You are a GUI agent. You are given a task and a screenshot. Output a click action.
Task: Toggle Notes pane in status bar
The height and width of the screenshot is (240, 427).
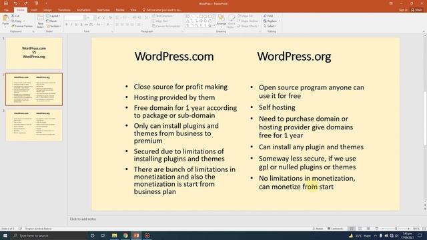click(x=318, y=229)
